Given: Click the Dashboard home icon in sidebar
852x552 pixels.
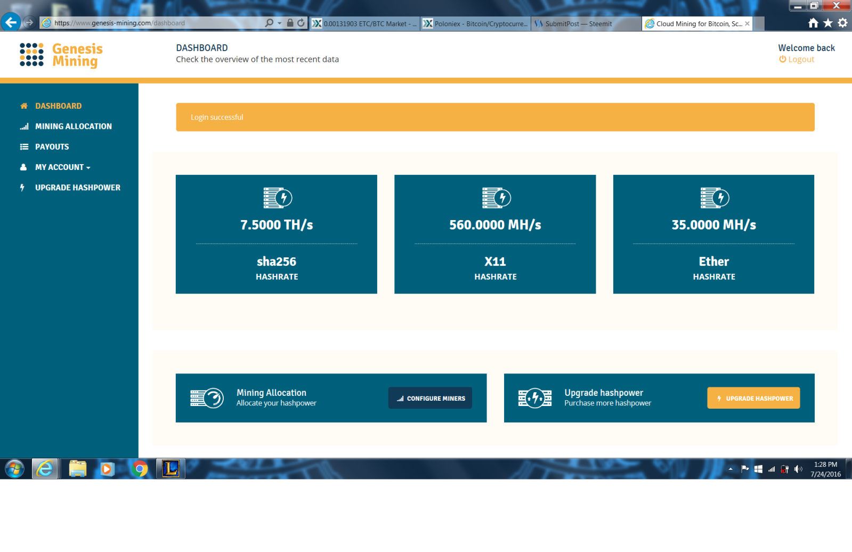Looking at the screenshot, I should pos(23,106).
